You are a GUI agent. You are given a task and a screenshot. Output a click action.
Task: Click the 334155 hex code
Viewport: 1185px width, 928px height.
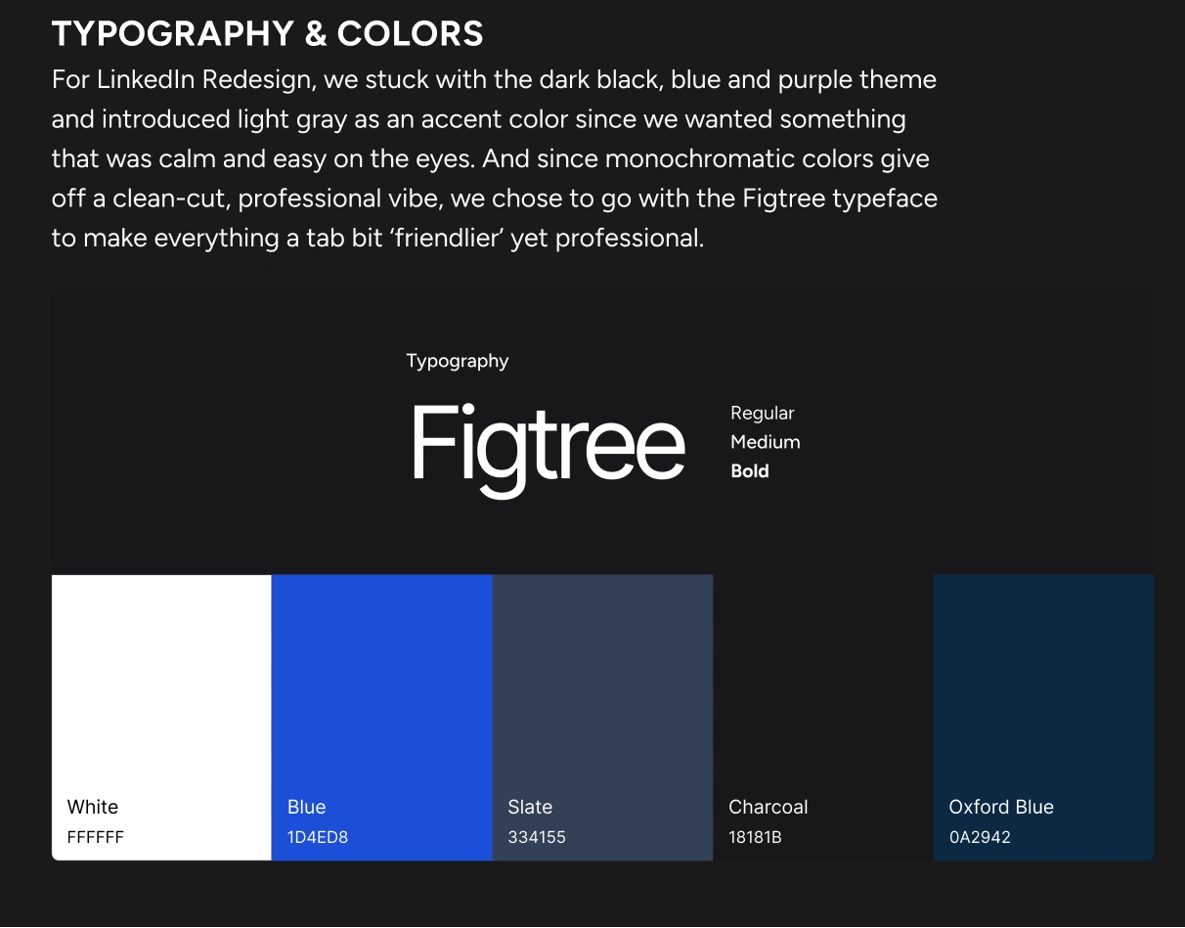click(x=537, y=837)
